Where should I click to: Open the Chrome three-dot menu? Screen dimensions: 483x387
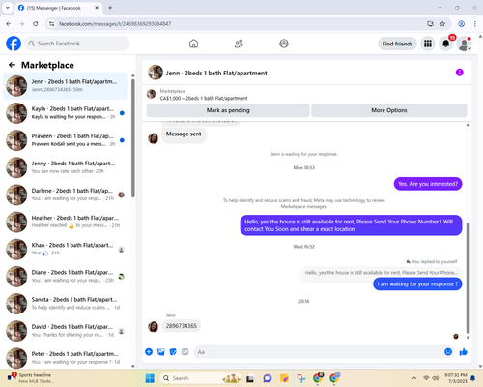pos(475,24)
